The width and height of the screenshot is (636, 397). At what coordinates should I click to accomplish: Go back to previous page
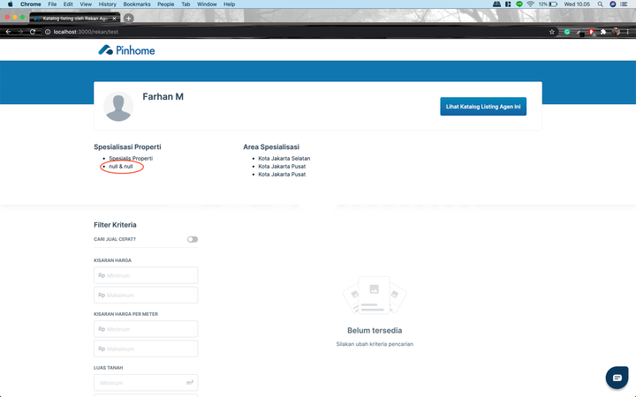[9, 32]
